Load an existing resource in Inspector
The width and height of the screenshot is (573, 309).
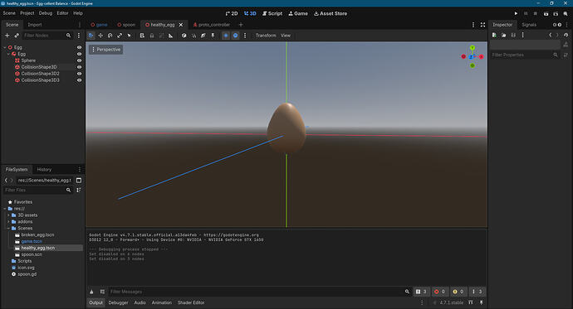pos(503,35)
